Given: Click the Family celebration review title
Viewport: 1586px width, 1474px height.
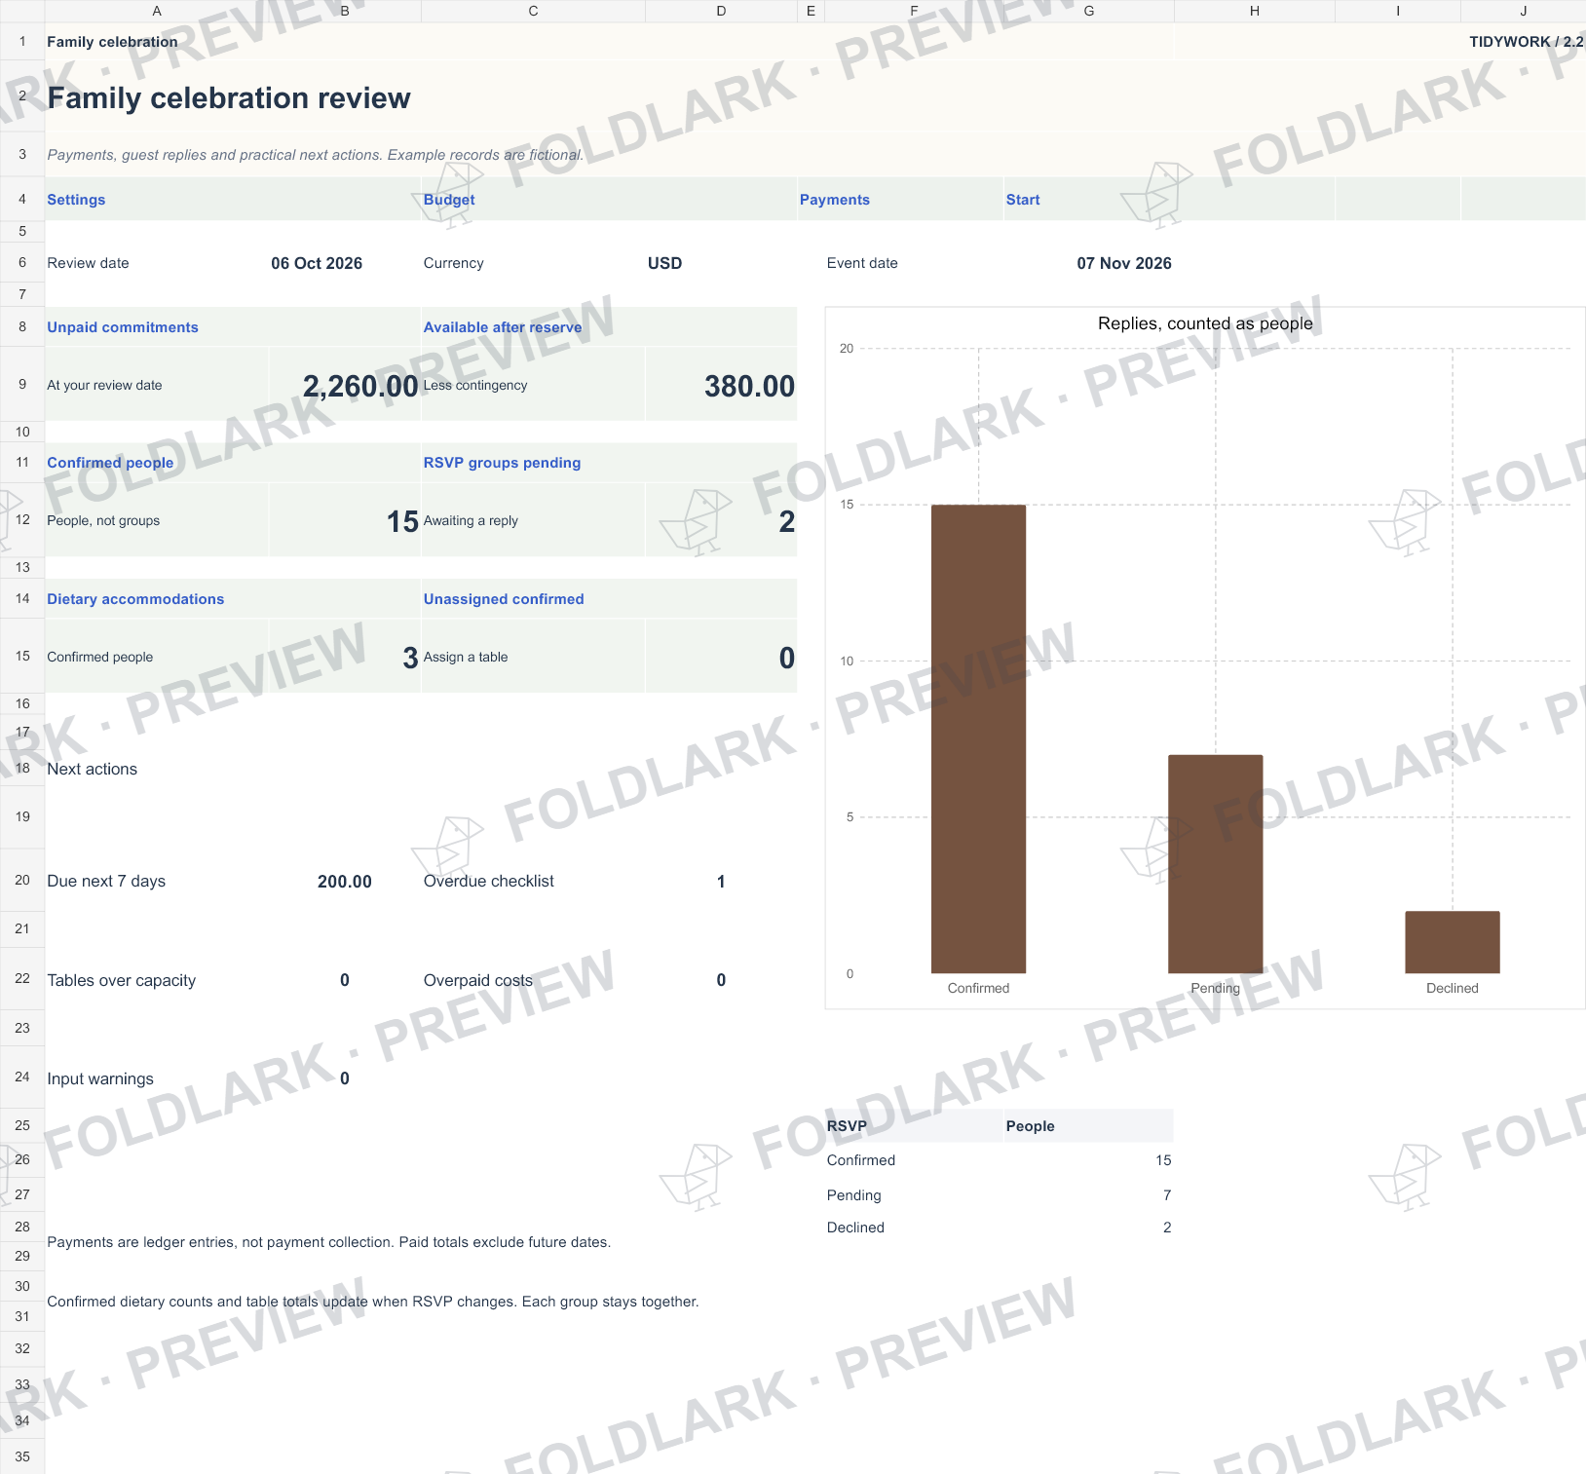Looking at the screenshot, I should [x=229, y=98].
